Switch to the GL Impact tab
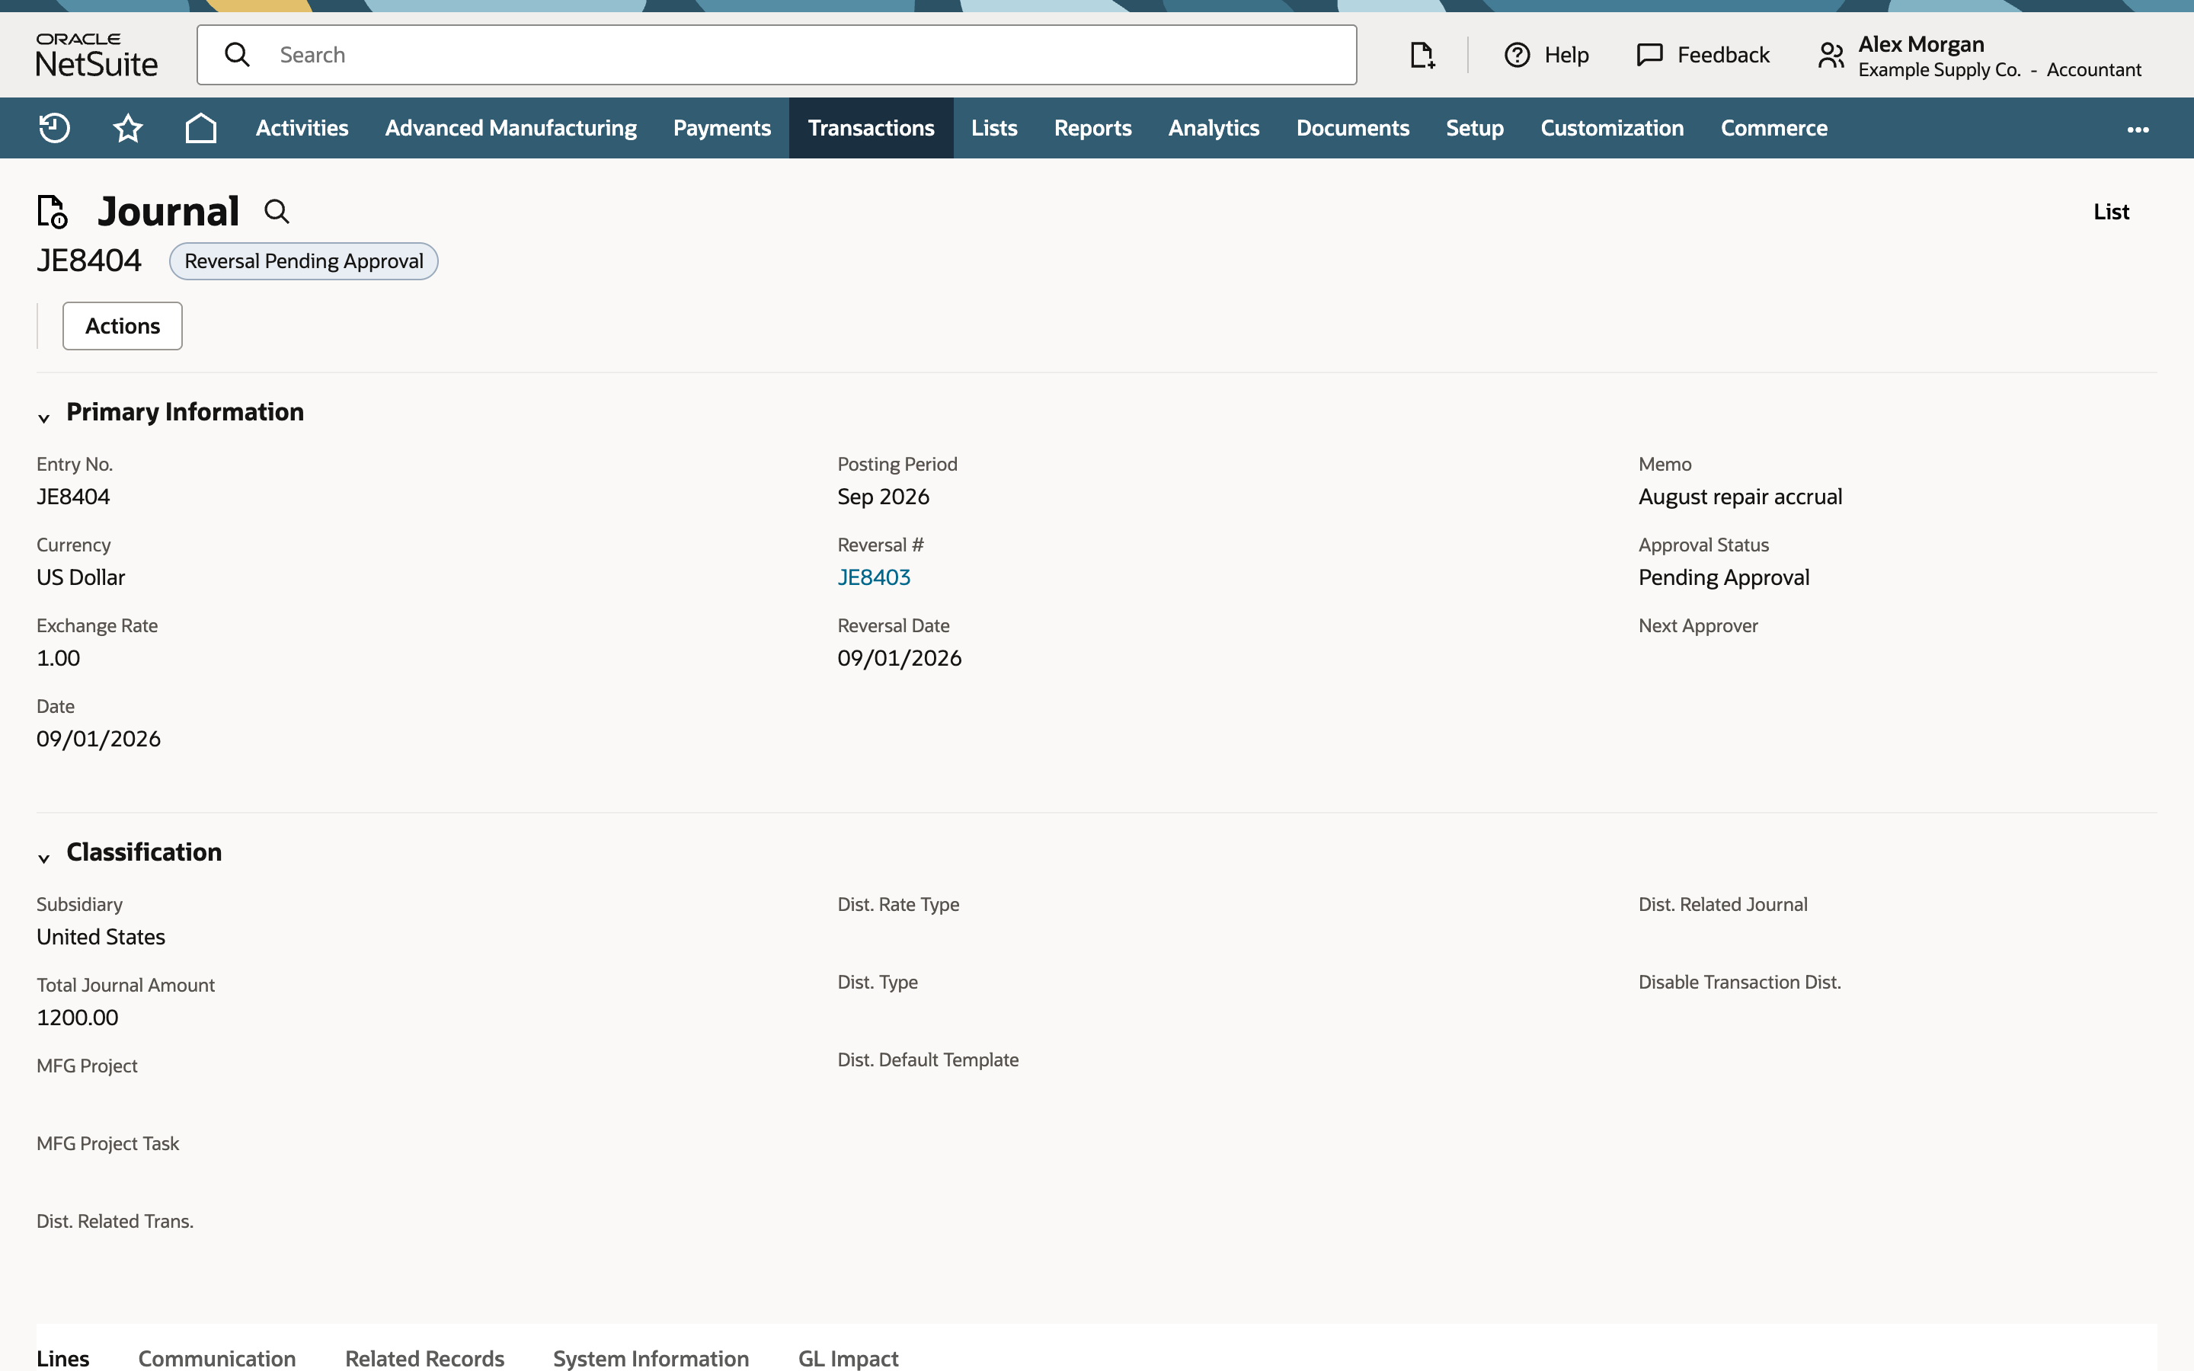Viewport: 2194px width, 1371px height. click(x=848, y=1357)
